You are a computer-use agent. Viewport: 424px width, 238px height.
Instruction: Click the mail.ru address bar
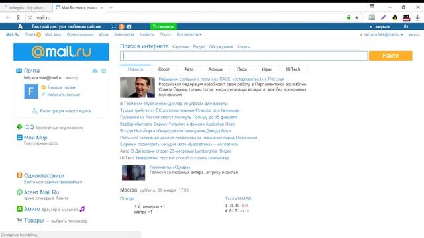coord(187,18)
